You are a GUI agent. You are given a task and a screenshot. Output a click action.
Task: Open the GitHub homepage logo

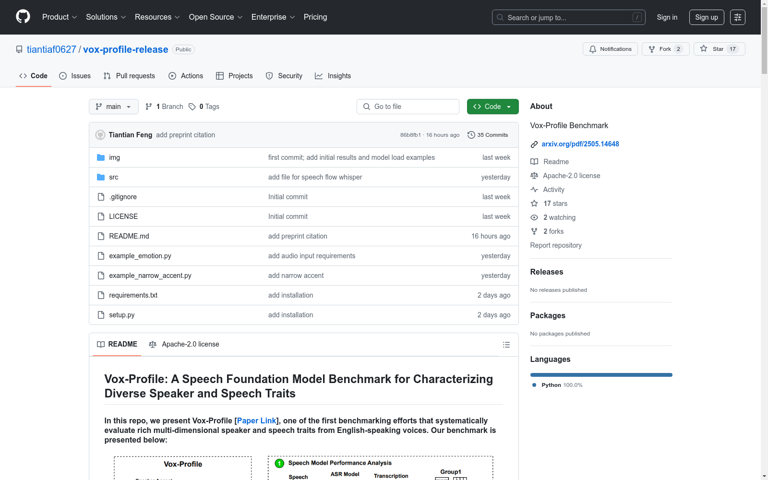[23, 17]
